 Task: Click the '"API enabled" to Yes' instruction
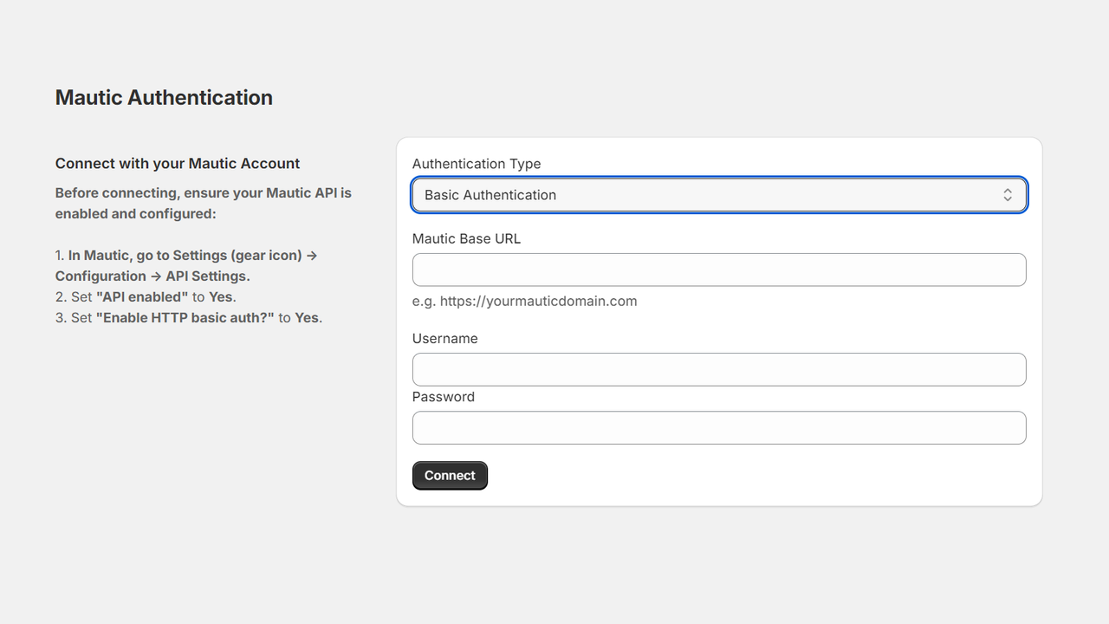(165, 296)
